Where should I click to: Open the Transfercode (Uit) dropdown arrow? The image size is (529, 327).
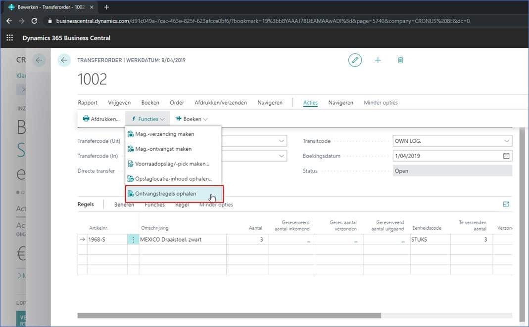(x=282, y=141)
